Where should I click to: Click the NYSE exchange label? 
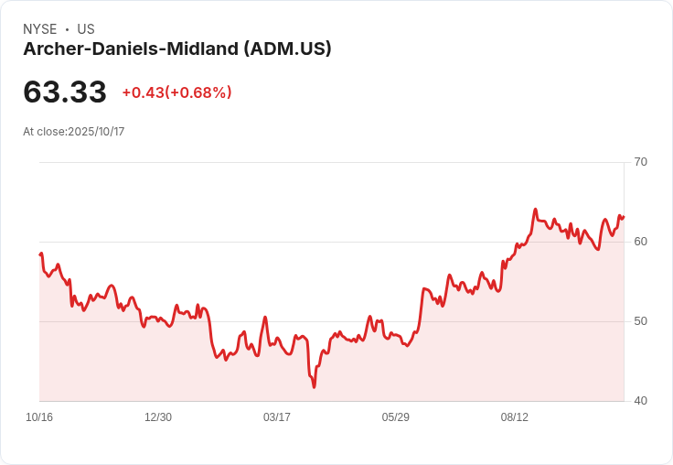40,29
